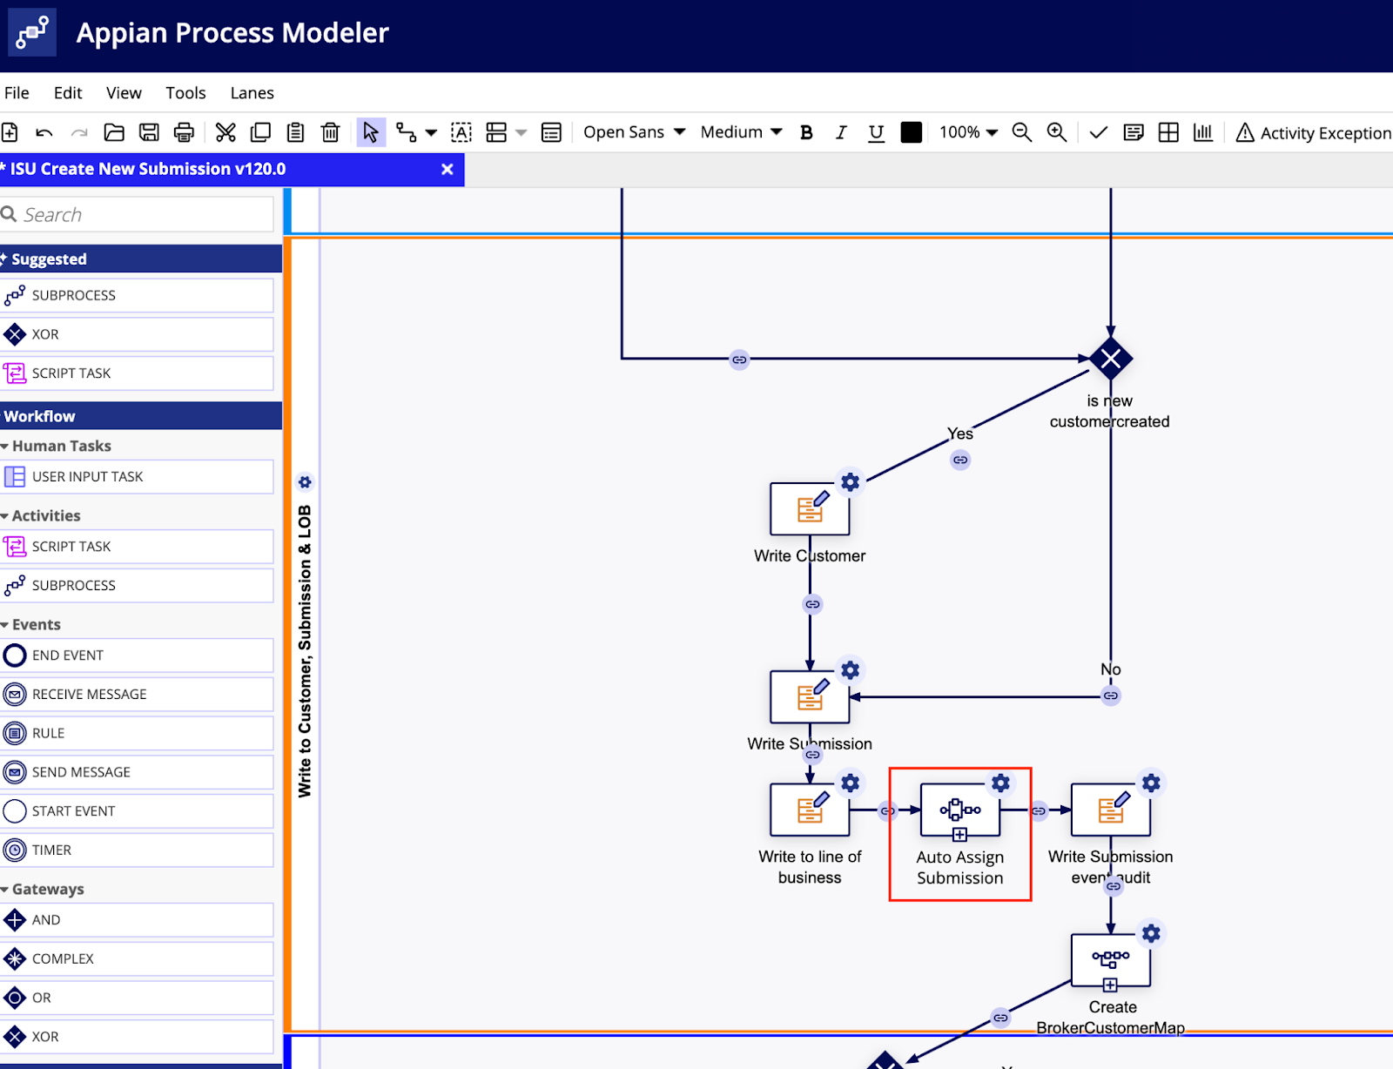This screenshot has height=1069, width=1393.
Task: Toggle Underline text formatting
Action: coord(876,132)
